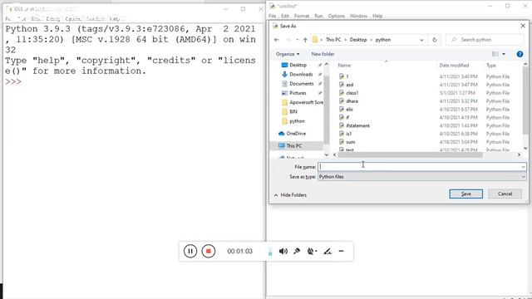Select the sum Python file
Image resolution: width=532 pixels, height=299 pixels.
click(x=351, y=142)
